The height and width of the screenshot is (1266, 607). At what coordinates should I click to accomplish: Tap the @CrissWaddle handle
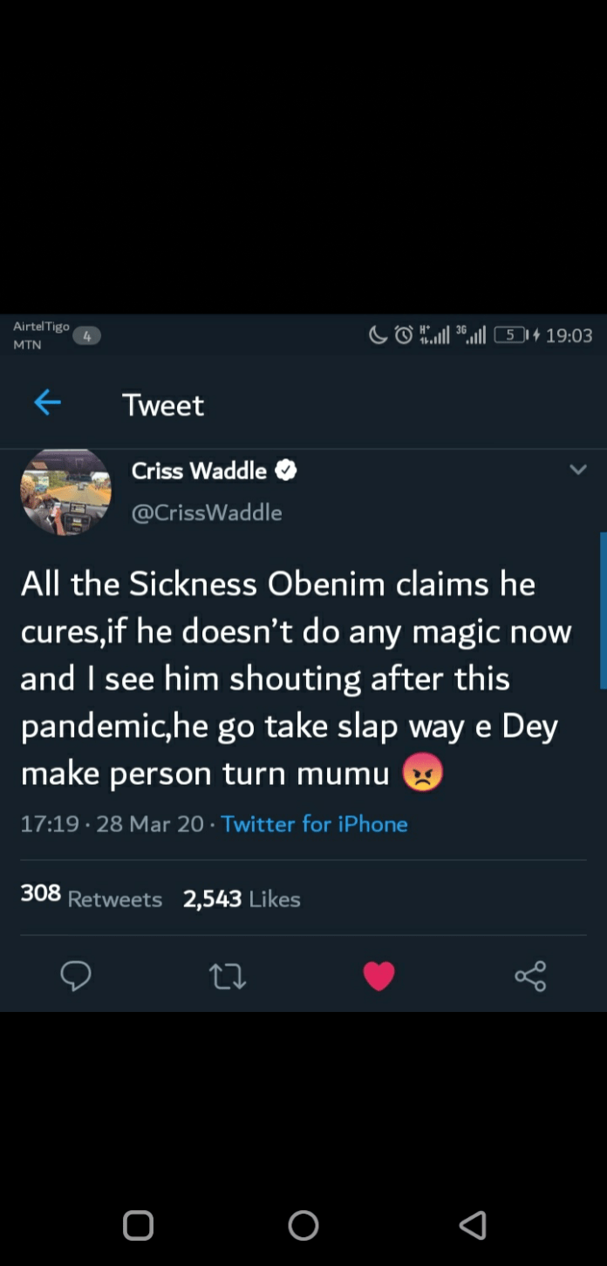[207, 513]
